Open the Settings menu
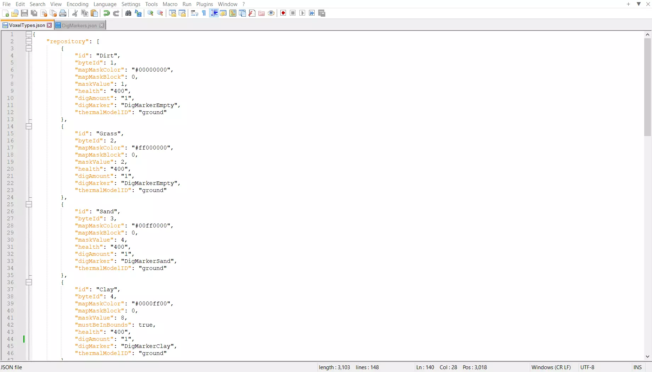The image size is (652, 372). point(131,4)
